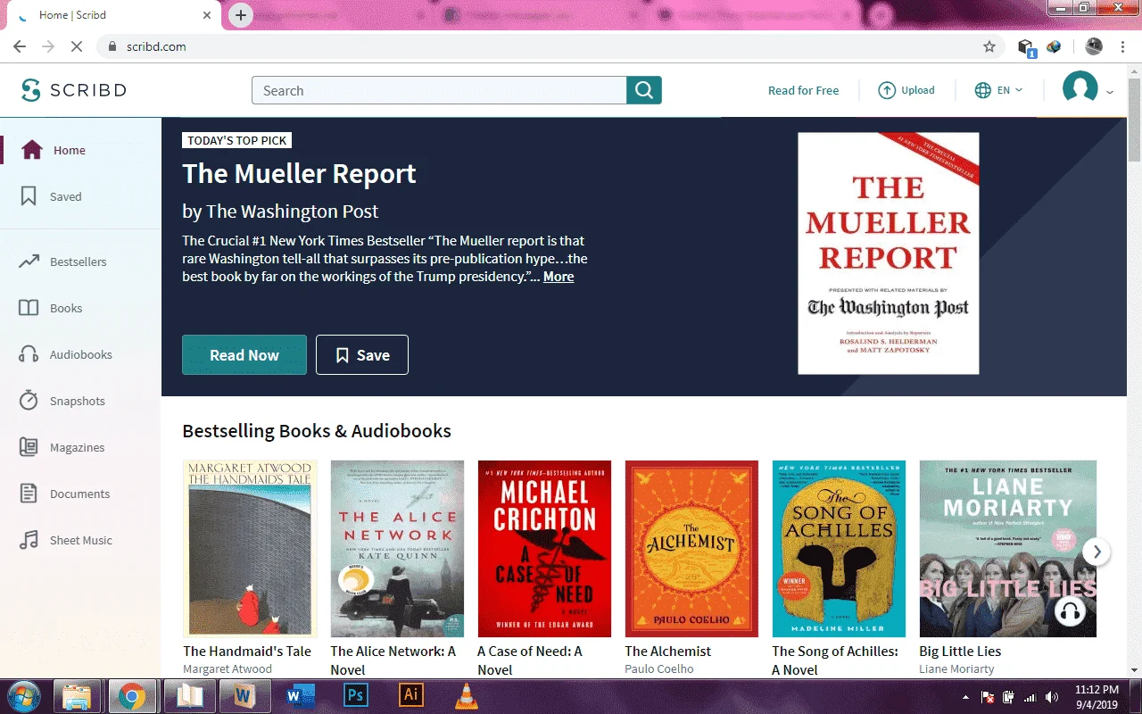
Task: Click the Read Now button
Action: (244, 354)
